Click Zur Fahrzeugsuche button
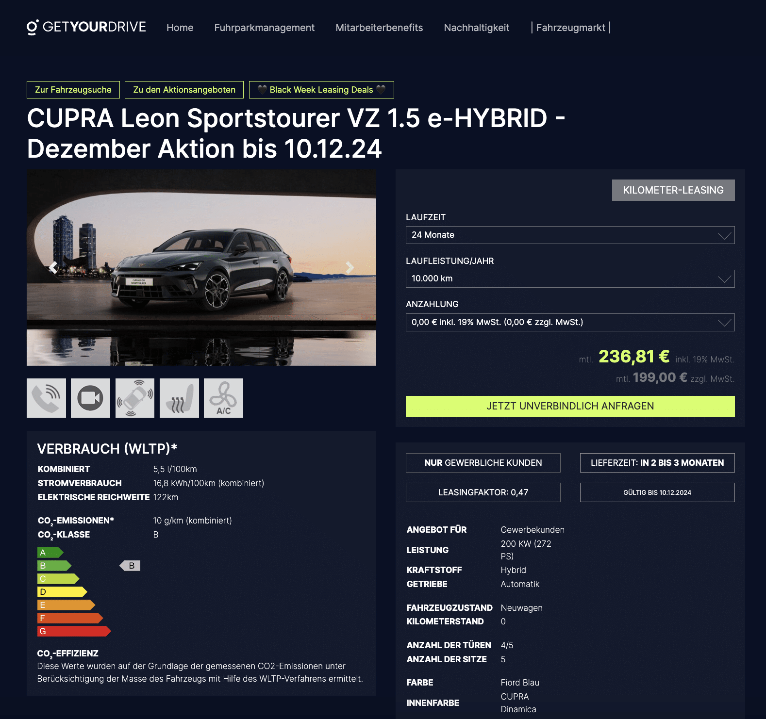The image size is (766, 719). click(x=73, y=90)
